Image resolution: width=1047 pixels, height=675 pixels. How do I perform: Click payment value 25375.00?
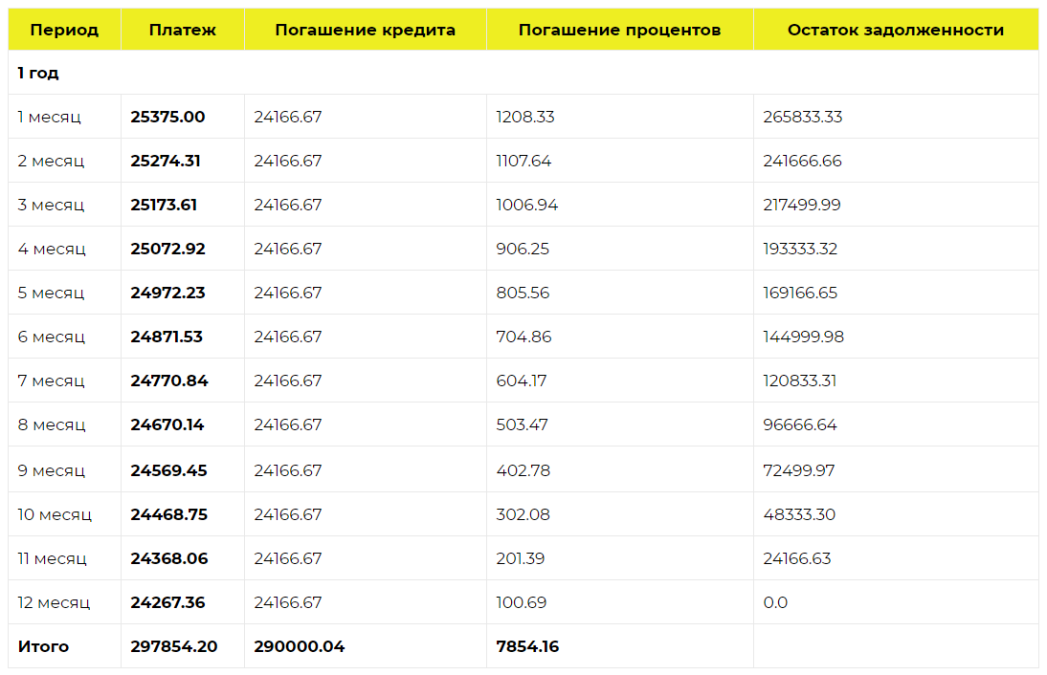point(167,117)
